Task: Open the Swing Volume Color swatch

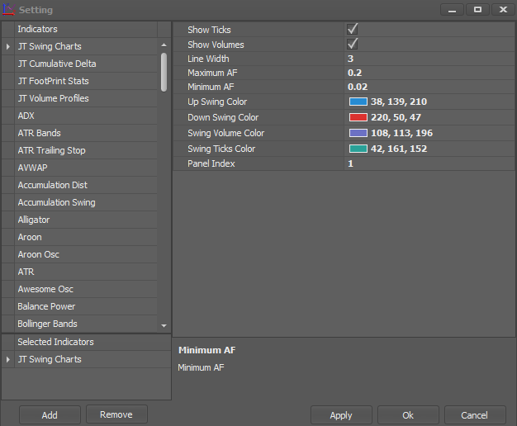Action: pos(358,133)
